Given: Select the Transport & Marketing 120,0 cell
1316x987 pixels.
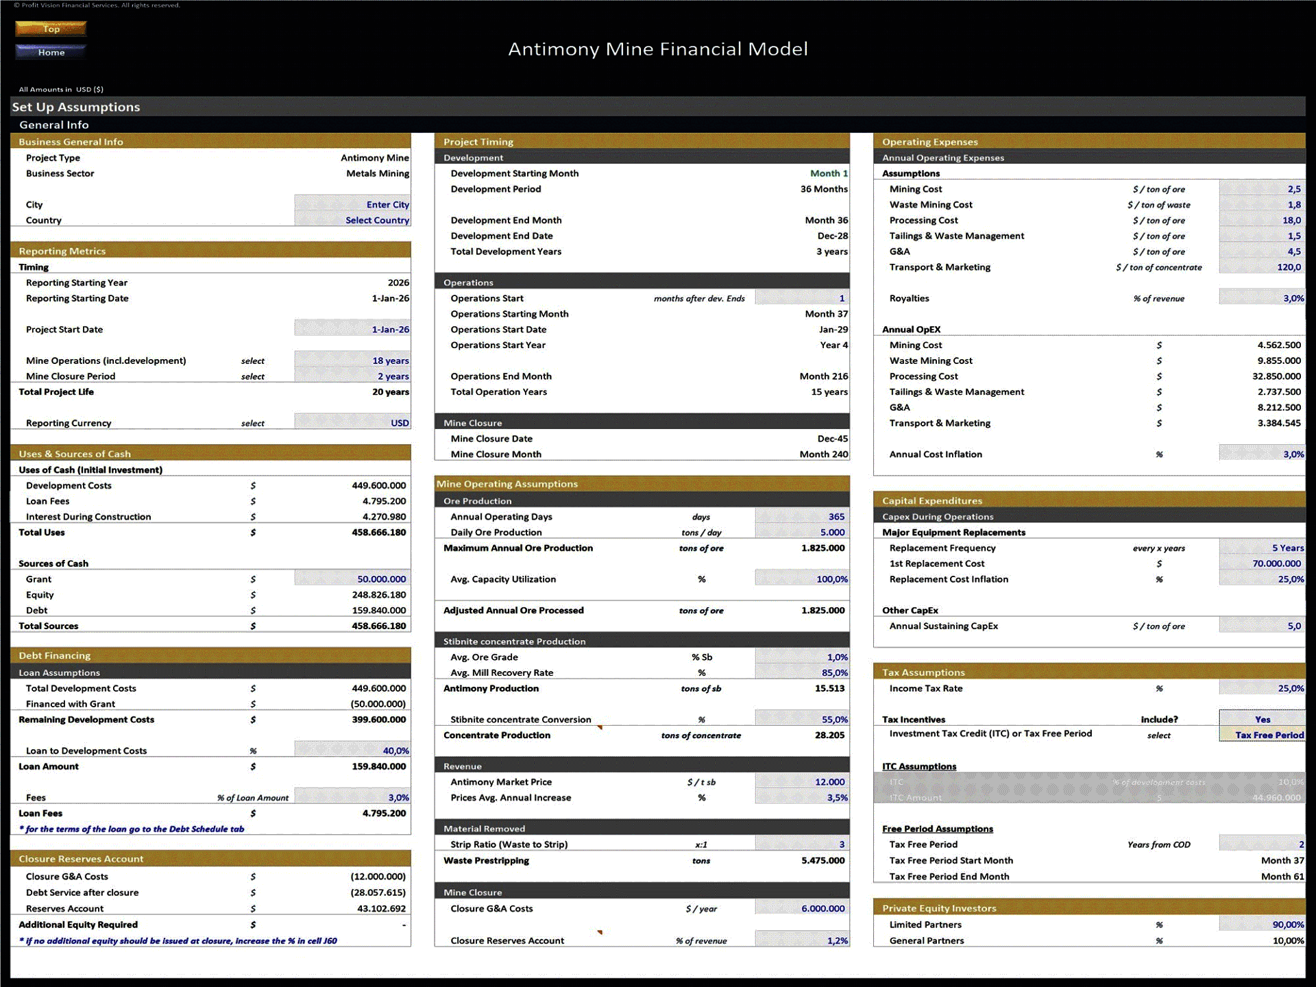Looking at the screenshot, I should pos(1262,267).
